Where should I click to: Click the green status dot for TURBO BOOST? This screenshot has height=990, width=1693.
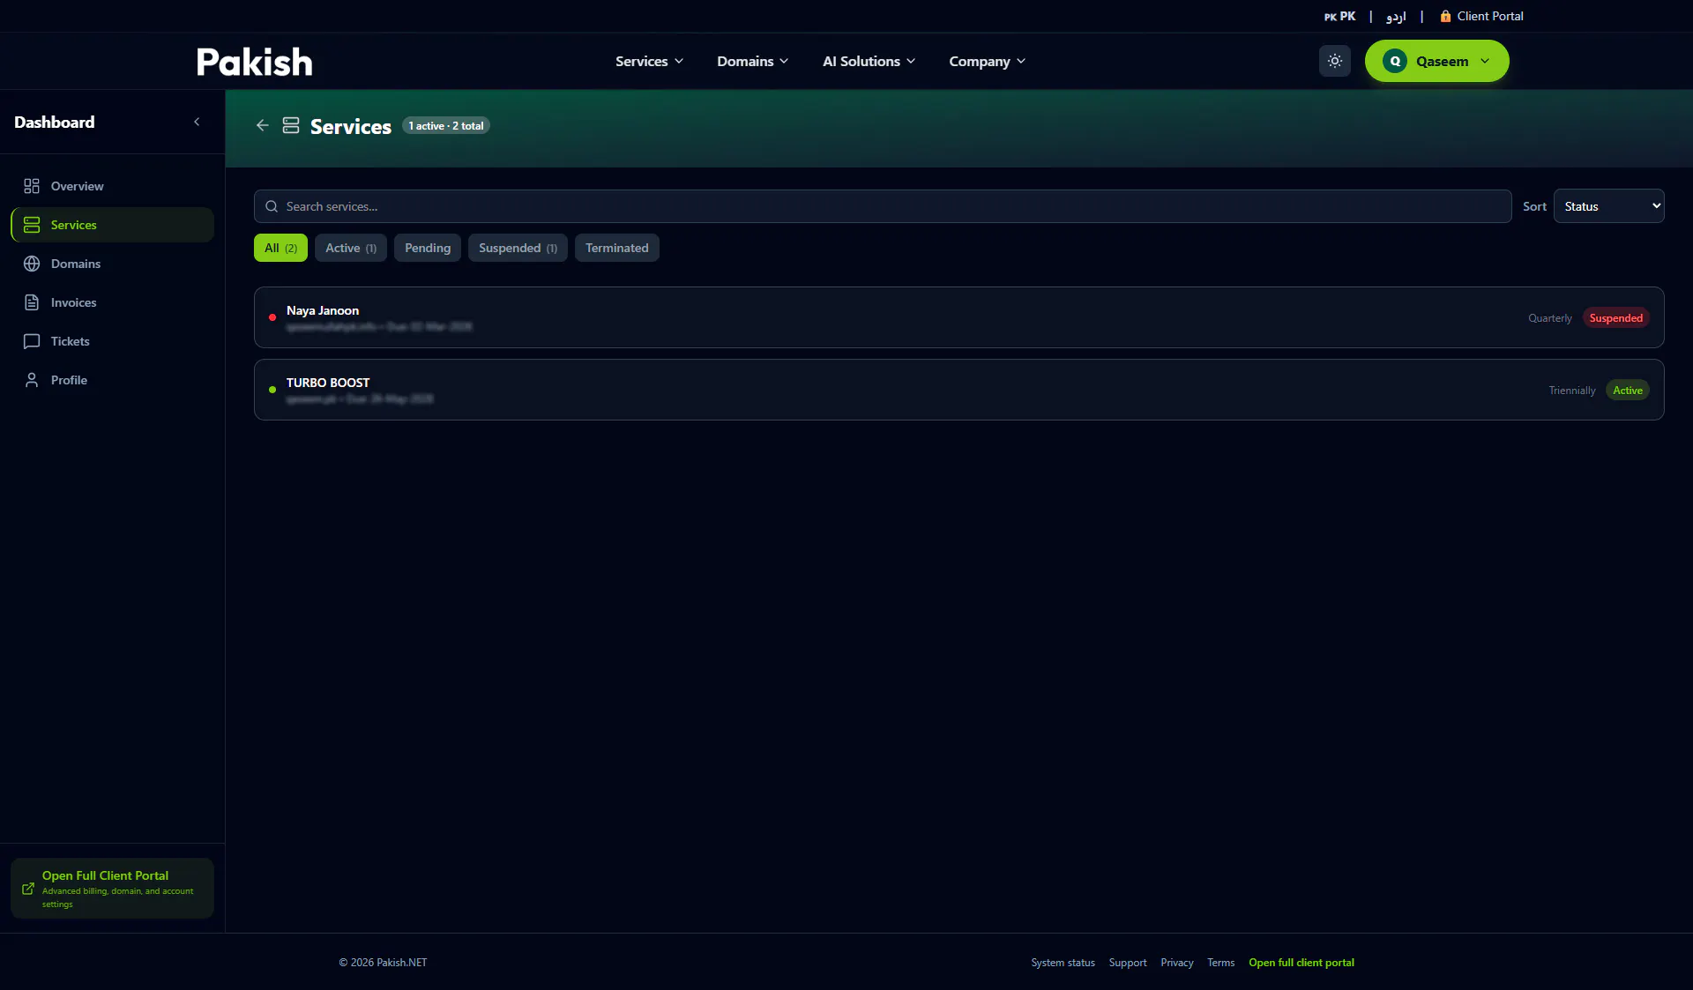272,390
